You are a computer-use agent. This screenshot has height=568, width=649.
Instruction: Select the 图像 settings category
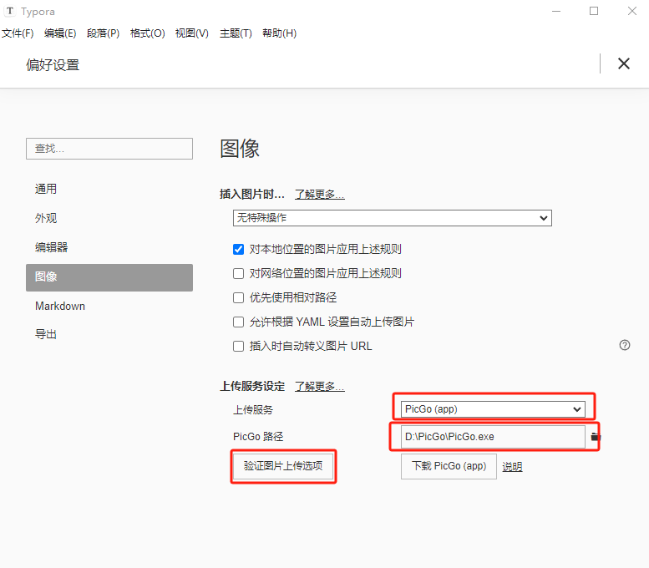tap(109, 277)
